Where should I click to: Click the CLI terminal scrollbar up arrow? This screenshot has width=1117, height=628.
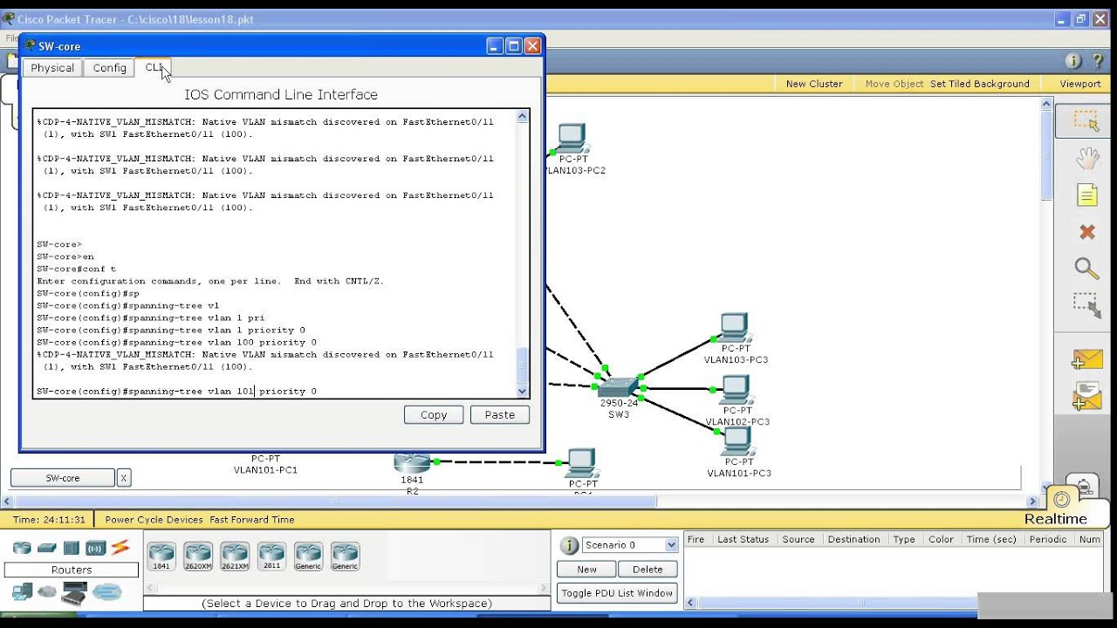tap(524, 116)
